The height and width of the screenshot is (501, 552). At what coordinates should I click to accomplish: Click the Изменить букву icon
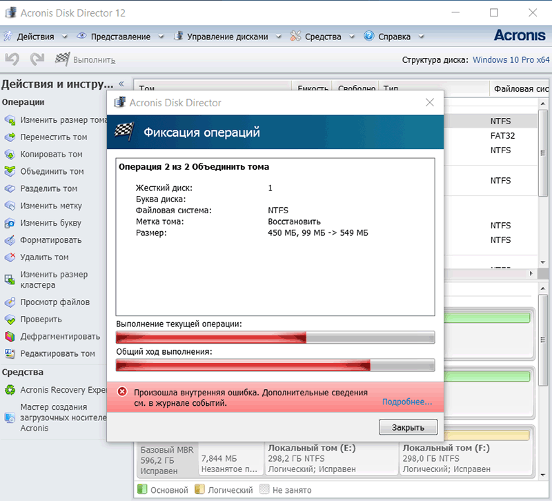[x=10, y=223]
